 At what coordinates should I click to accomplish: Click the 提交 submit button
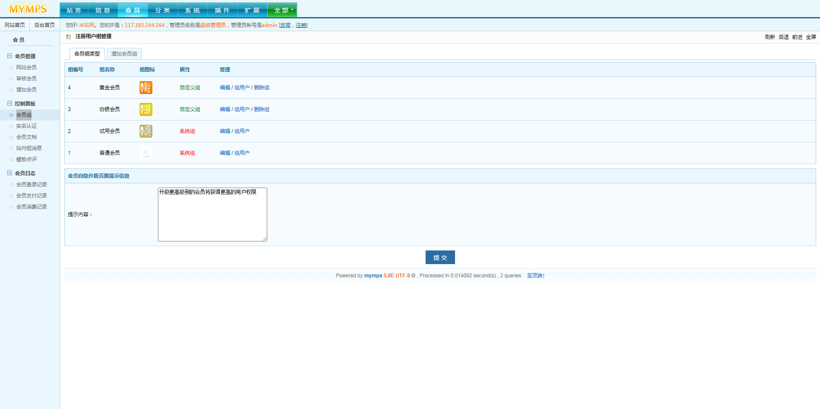(440, 257)
